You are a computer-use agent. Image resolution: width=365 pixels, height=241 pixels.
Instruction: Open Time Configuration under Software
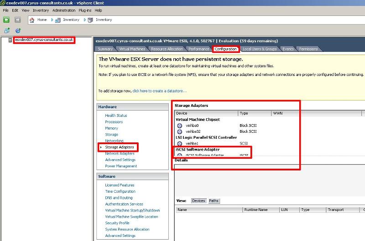click(x=120, y=191)
